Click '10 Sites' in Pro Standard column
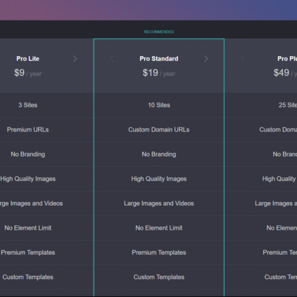 (x=159, y=105)
